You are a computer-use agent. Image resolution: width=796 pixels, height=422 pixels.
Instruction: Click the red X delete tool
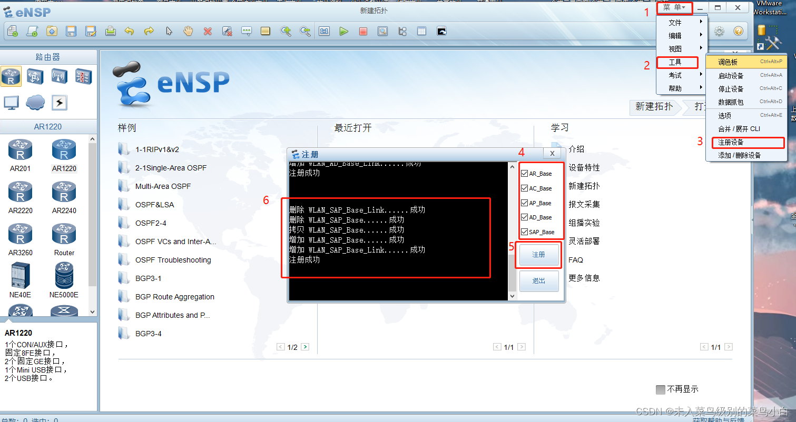click(x=208, y=31)
